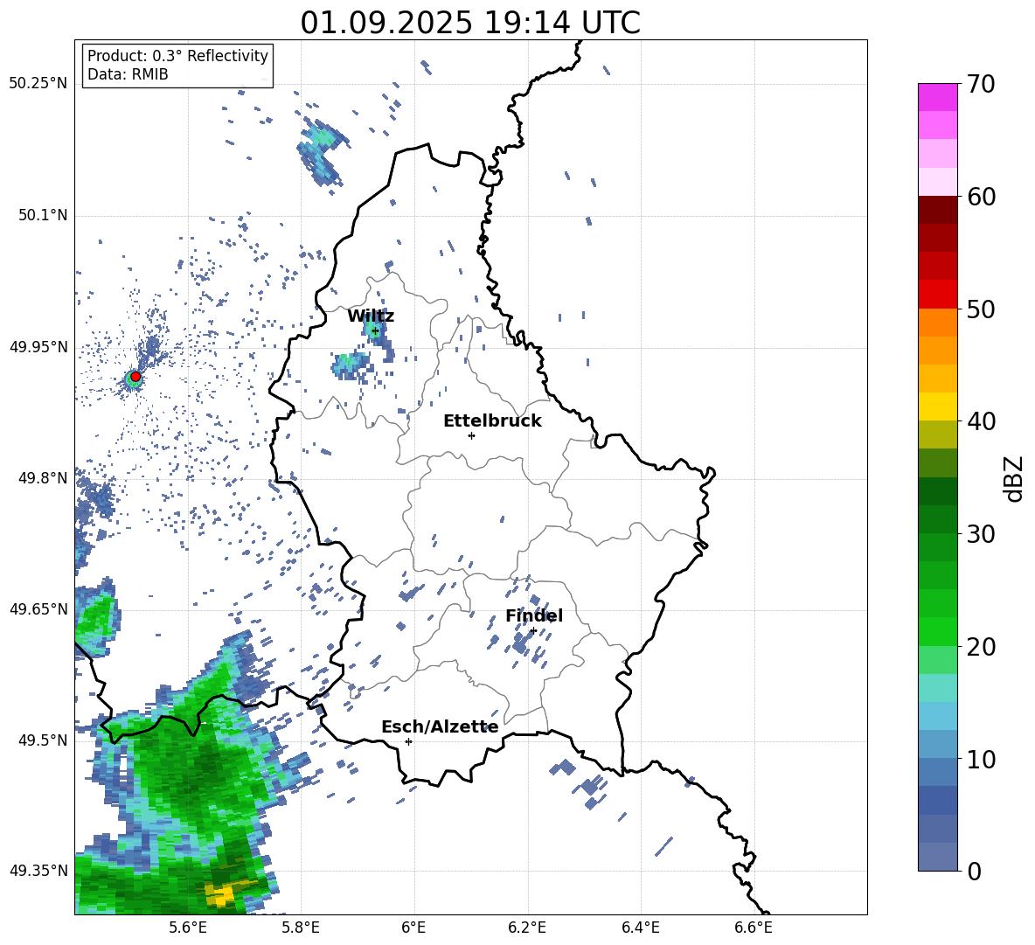Screen dimensions: 1035x945
Task: Click the 49.65°N latitude label
Action: coord(38,608)
